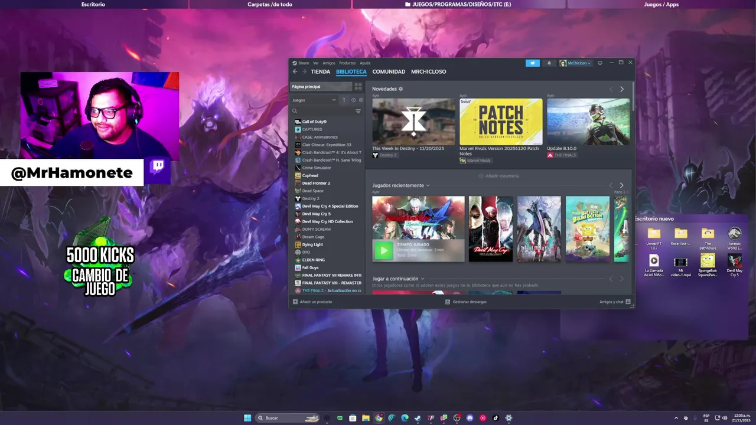The height and width of the screenshot is (425, 756).
Task: Open Devil May Cry 5 desktop shortcut
Action: 735,266
